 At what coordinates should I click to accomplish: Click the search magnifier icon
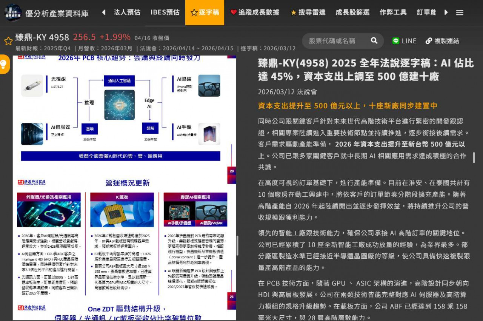tap(373, 41)
